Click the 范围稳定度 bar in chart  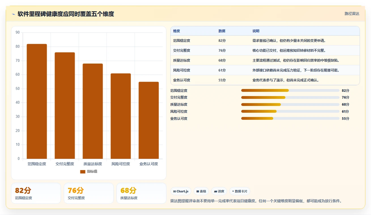coord(37,101)
